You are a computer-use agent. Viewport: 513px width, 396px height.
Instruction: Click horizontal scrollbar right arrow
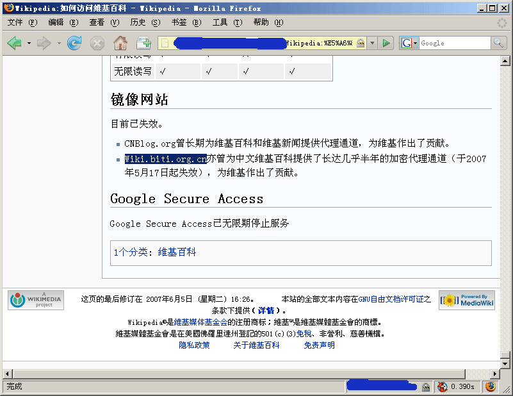pyautogui.click(x=495, y=374)
